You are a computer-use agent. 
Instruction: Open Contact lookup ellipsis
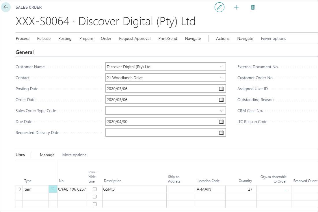[x=222, y=78]
